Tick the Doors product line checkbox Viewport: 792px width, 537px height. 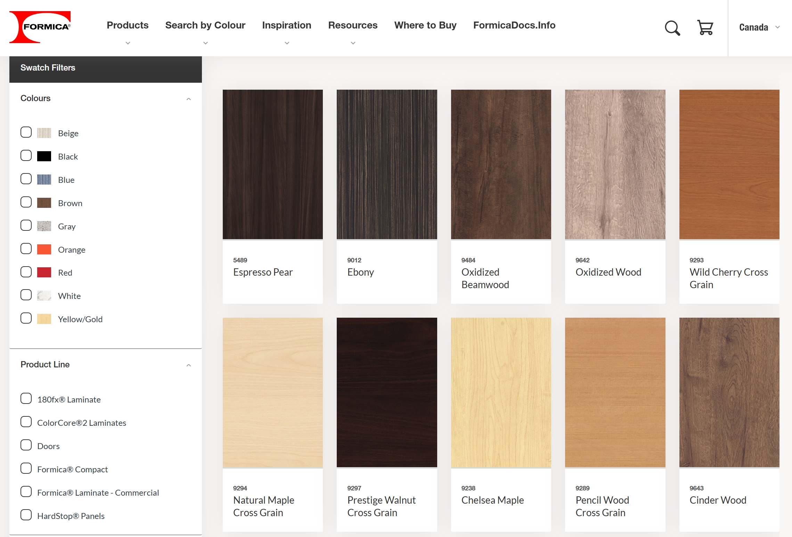26,445
